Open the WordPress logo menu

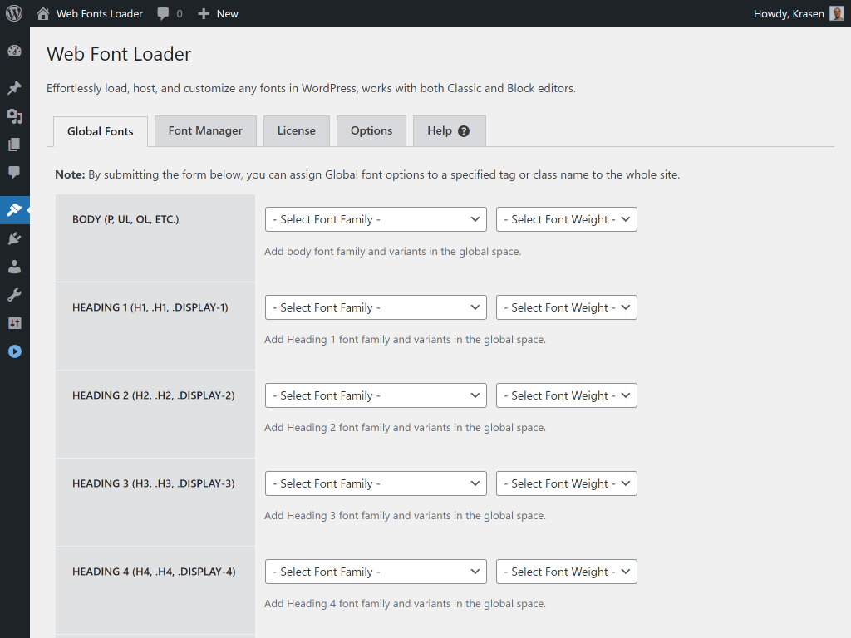tap(14, 13)
